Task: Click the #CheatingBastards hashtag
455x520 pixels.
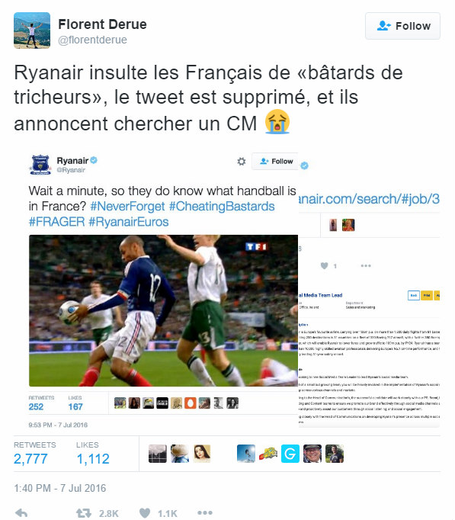Action: point(222,207)
